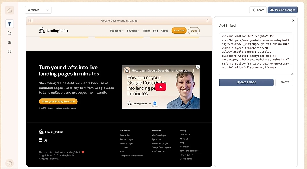This screenshot has width=307, height=169.
Task: Open page in new window icon
Action: [208, 21]
